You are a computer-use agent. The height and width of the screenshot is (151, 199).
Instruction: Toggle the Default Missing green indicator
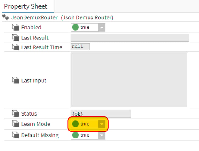(x=75, y=135)
